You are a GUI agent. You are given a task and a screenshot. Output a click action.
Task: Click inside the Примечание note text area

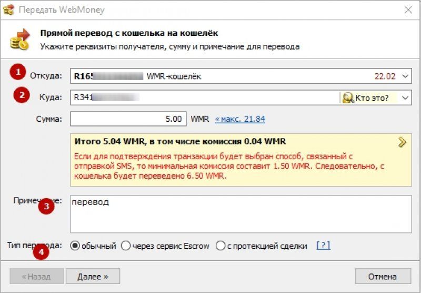tap(241, 214)
